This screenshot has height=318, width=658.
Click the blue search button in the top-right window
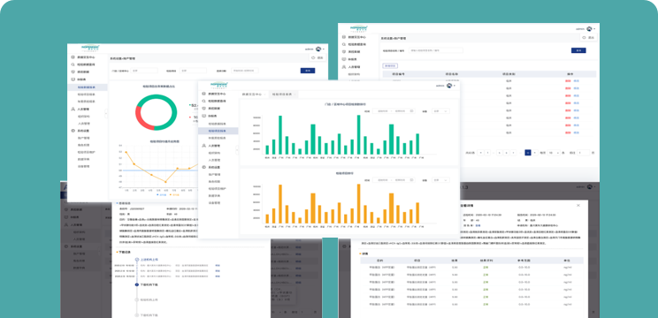(x=578, y=50)
